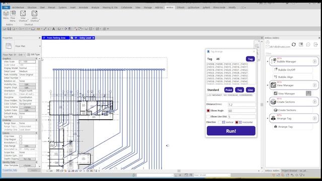Toggle the Crop View checkbox
322x181 pixels.
click(21, 136)
